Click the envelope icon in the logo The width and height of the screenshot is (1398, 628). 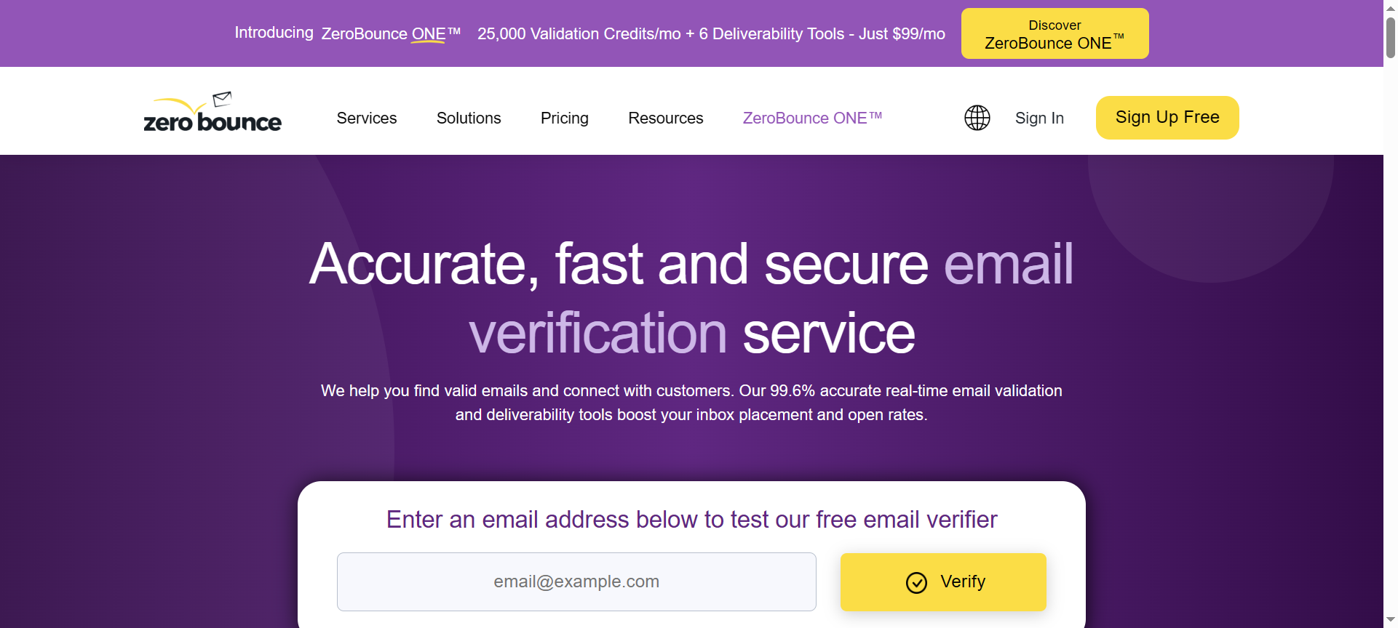tap(222, 99)
